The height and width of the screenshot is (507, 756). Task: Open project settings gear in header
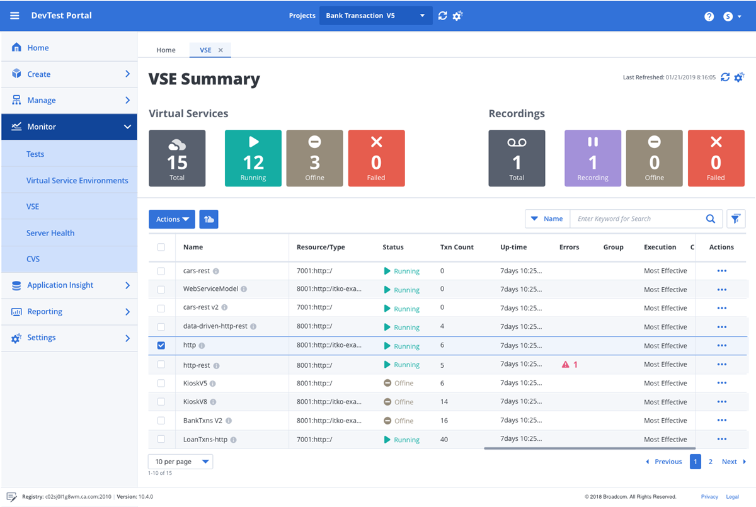coord(458,16)
